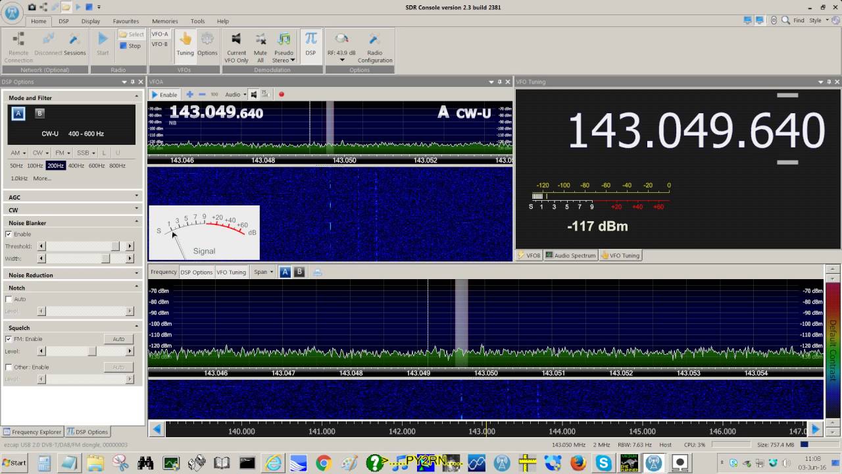
Task: Open the Favourites ribbon tab
Action: (126, 21)
